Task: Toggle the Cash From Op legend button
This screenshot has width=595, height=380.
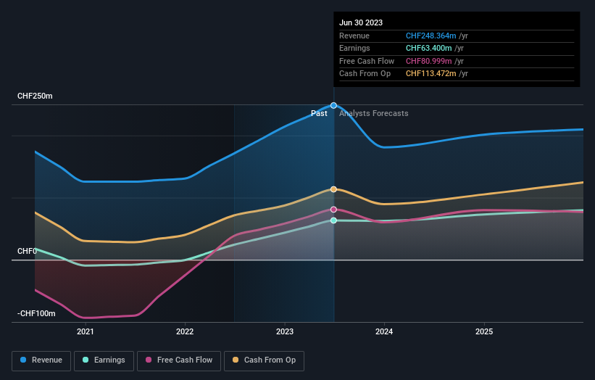Action: (264, 360)
